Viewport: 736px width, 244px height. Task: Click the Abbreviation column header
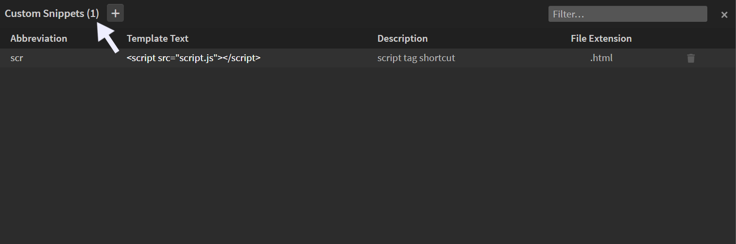[x=39, y=38]
